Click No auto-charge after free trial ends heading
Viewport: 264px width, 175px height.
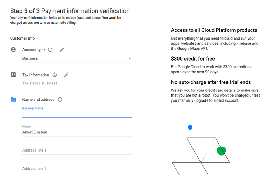(x=211, y=82)
